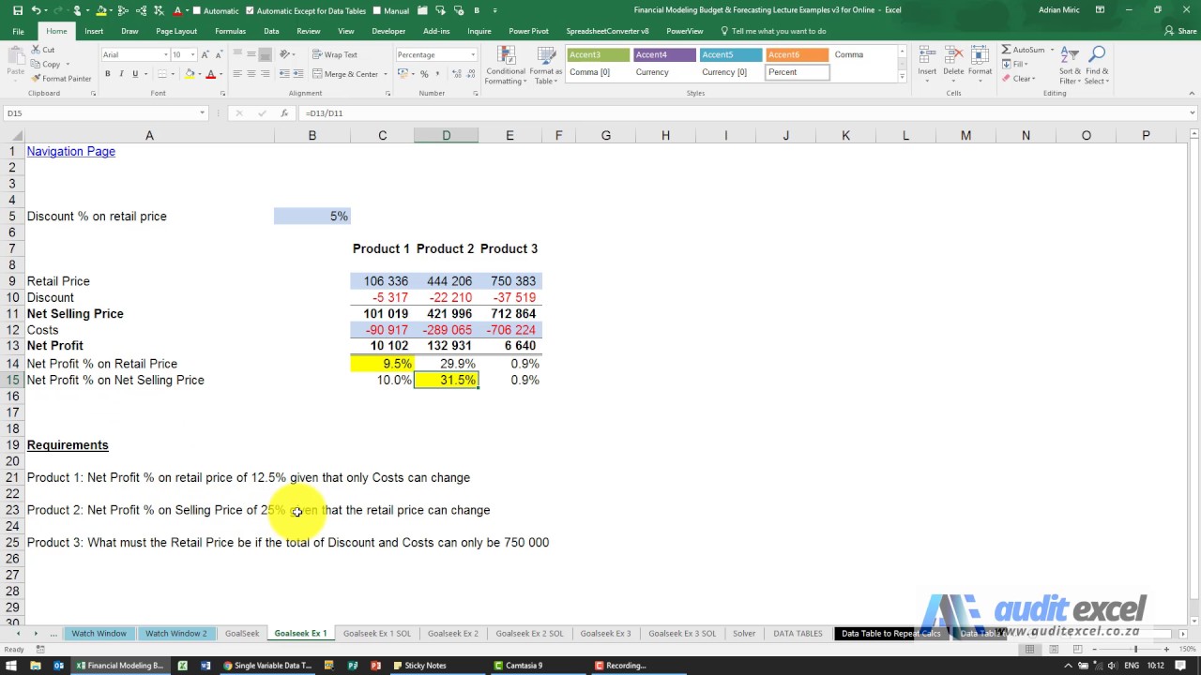Viewport: 1201px width, 675px height.
Task: Click the Increase Indent icon
Action: pyautogui.click(x=298, y=74)
